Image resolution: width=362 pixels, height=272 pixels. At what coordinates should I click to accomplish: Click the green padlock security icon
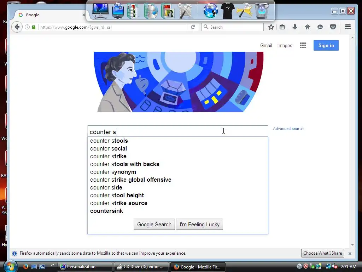point(34,27)
